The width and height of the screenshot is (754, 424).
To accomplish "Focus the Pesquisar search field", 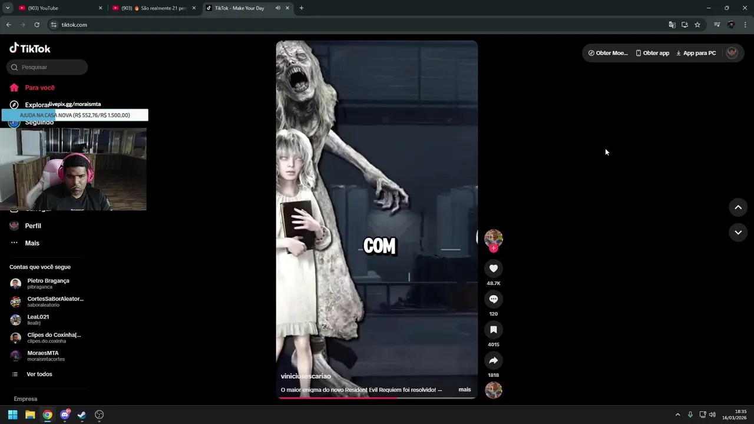I will [47, 67].
